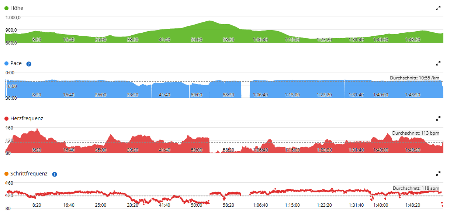Expand the Pace chart to fullscreen

coord(438,63)
